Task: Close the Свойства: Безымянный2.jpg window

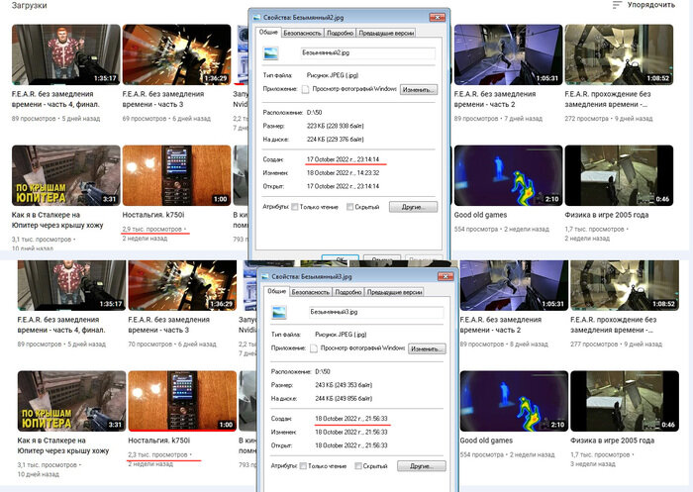Action: coord(438,17)
